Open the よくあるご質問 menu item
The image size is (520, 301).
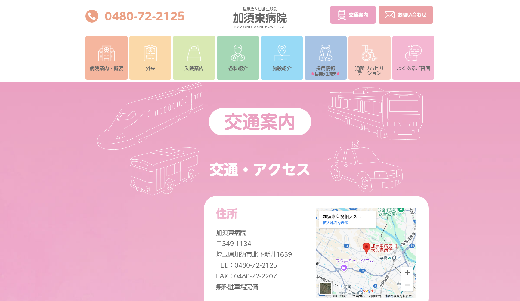click(413, 58)
